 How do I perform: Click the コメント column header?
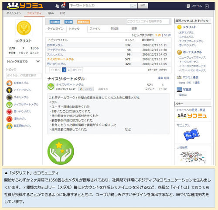pos(129,40)
